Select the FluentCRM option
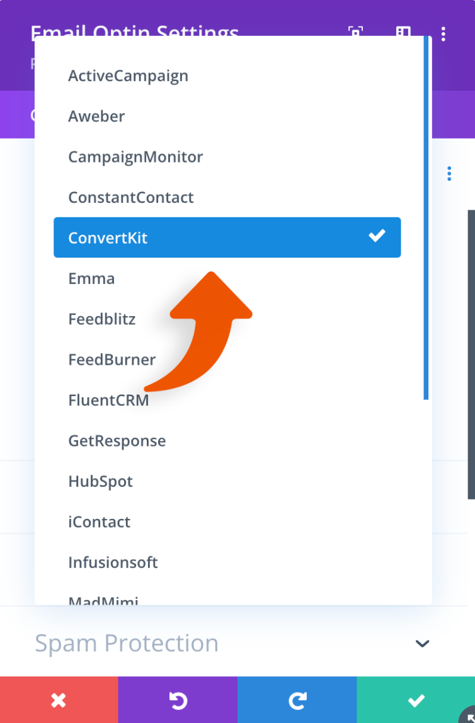Screen dimensions: 475x723 pyautogui.click(x=108, y=399)
